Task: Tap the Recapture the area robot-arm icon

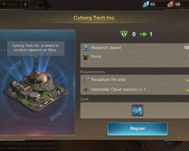Action: [86, 80]
